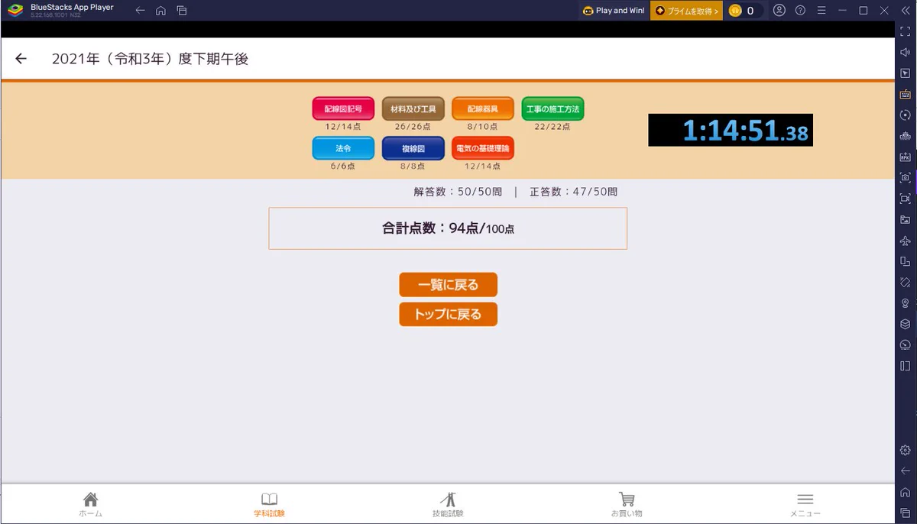Click the 22/22点 score text
Screen dimensions: 917x524
click(x=552, y=127)
